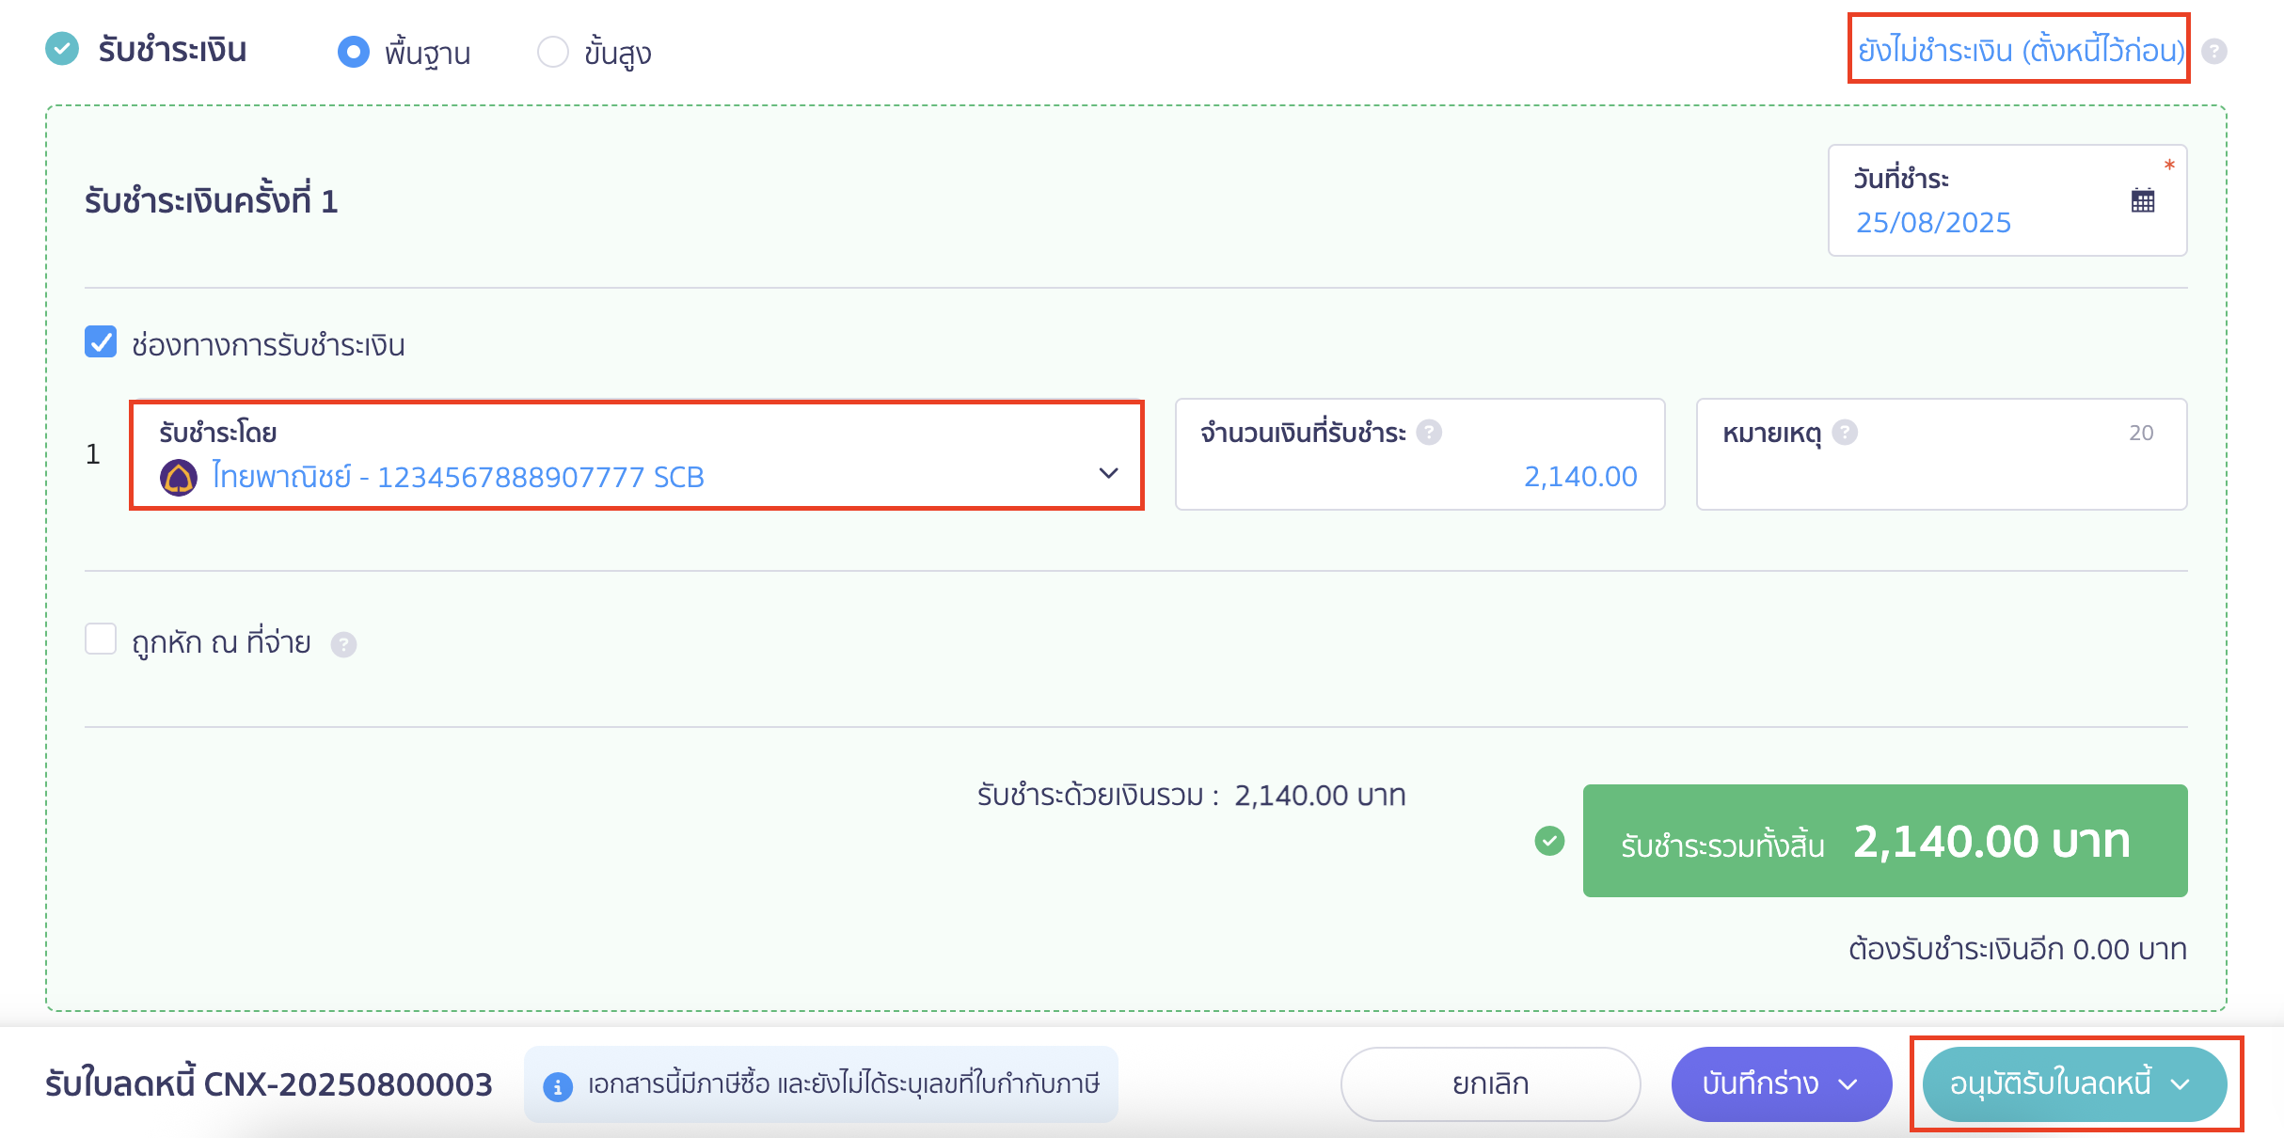
Task: Click the จำนวนเงินที่รับชำระ amount field
Action: (x=1420, y=455)
